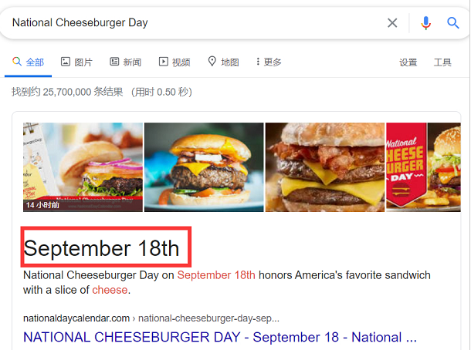The image size is (471, 350).
Task: Click the blue magnifier search icon
Action: click(453, 23)
